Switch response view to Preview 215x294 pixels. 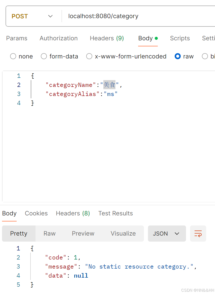point(83,234)
